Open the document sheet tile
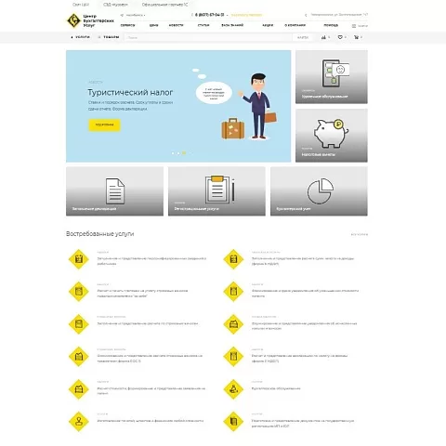Viewport: 446px width, 446px height. click(x=114, y=191)
